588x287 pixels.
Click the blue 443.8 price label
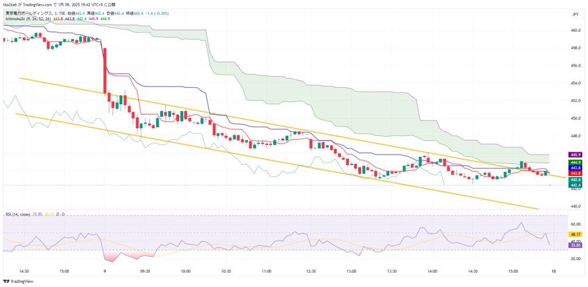pos(575,168)
